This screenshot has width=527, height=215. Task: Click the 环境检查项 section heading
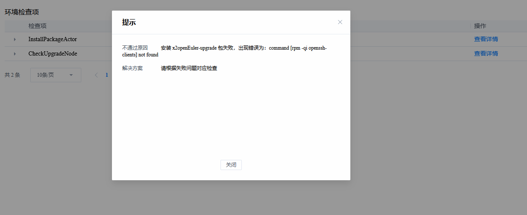coord(22,12)
